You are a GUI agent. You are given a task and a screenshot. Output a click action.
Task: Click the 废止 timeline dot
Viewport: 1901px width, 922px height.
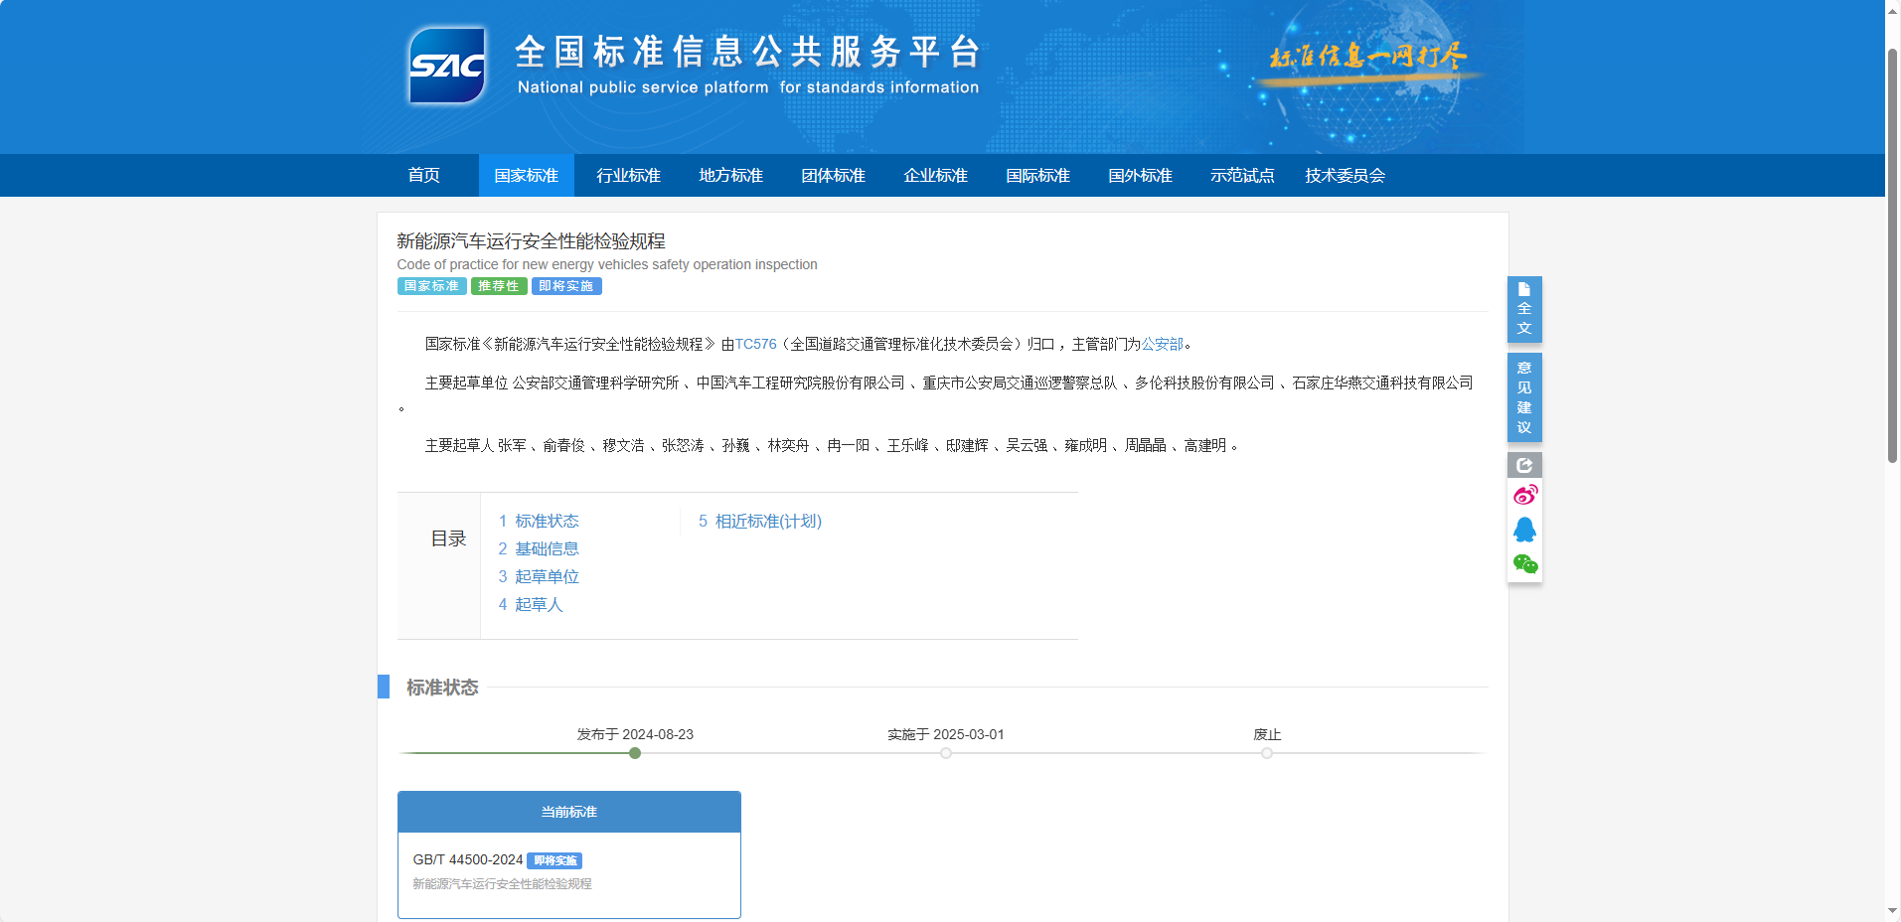point(1267,753)
